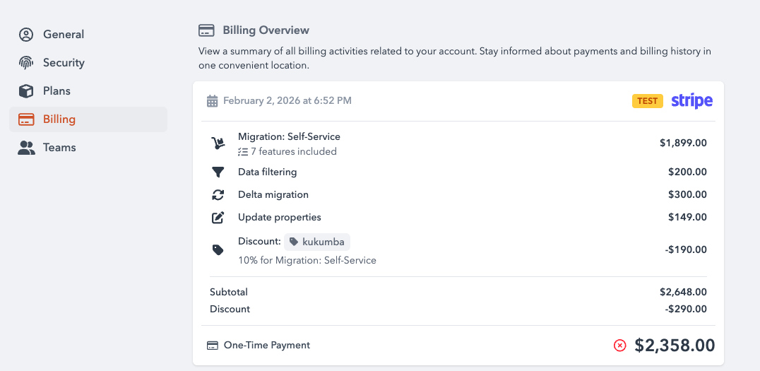
Task: Click the red failed payment status icon
Action: tap(619, 346)
